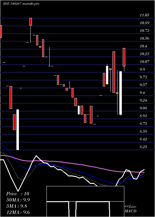Select the 10.07 price axis label
This screenshot has height=217, width=155.
click(x=144, y=62)
